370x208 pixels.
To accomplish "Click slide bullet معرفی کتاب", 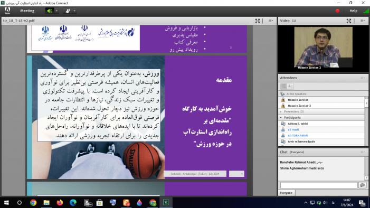I will (186, 42).
